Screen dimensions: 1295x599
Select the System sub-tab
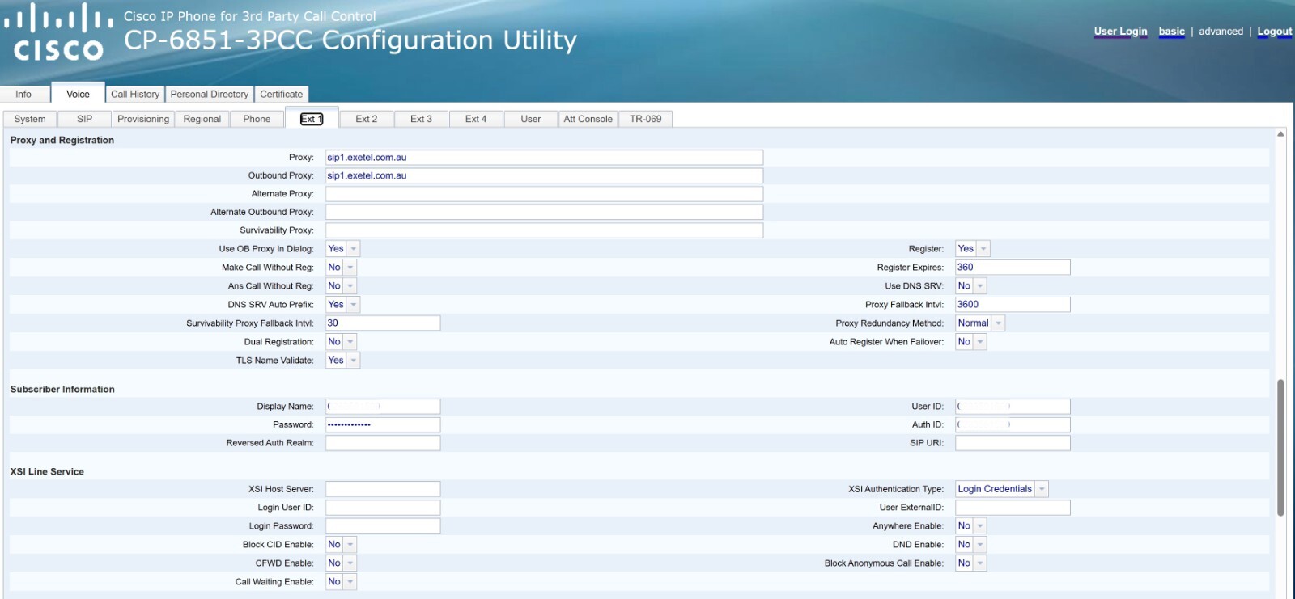pos(30,119)
